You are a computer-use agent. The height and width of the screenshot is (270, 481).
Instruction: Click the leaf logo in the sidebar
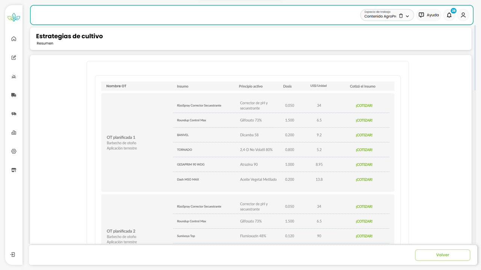coord(14,17)
